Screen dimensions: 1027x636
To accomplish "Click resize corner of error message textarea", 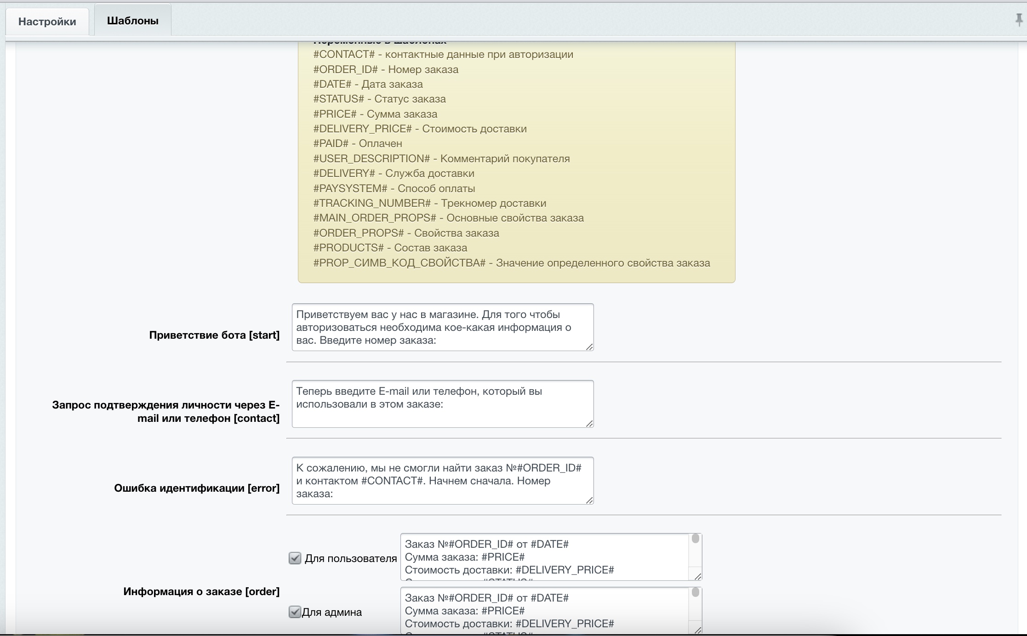I will click(x=589, y=500).
